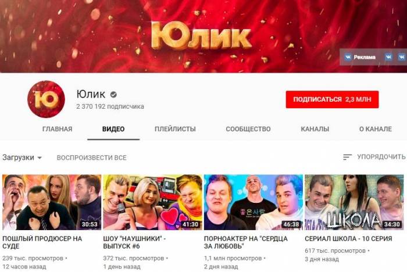The image size is (407, 272).
Task: Open the Школа 34:30 video thumbnail
Action: pos(354,202)
